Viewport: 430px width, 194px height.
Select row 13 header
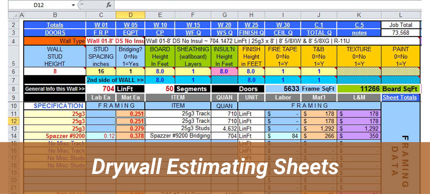pyautogui.click(x=13, y=128)
